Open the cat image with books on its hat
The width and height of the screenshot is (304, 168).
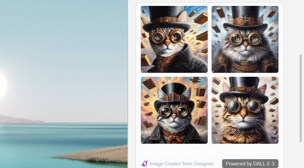click(x=174, y=110)
